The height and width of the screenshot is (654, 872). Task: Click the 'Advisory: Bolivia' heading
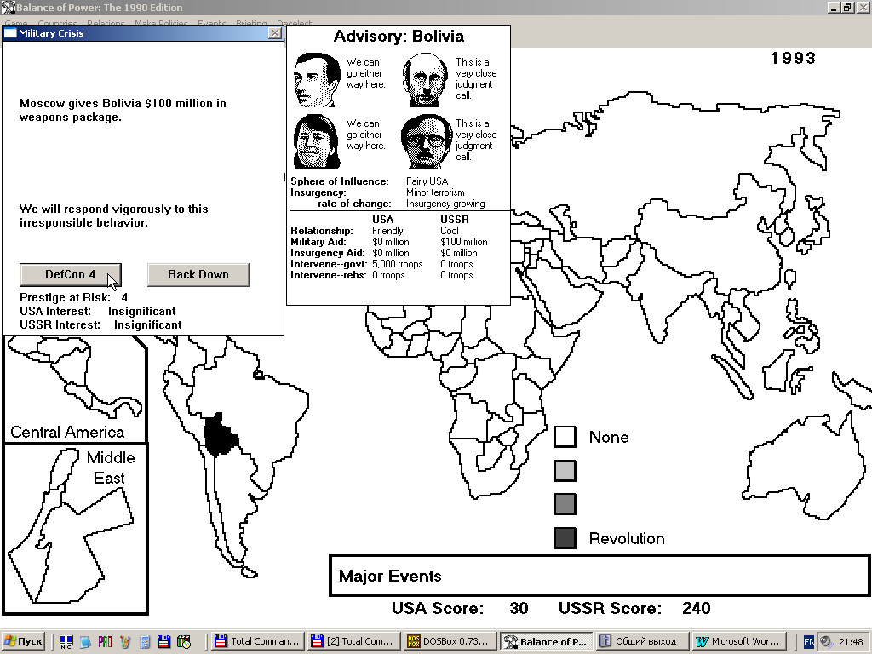click(x=399, y=36)
